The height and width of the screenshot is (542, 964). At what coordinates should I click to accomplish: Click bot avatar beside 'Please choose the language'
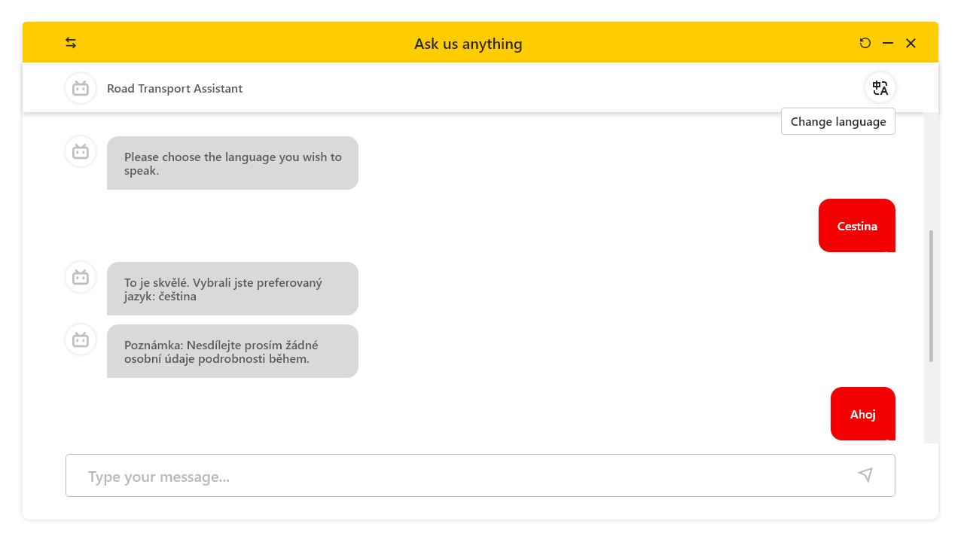(81, 151)
